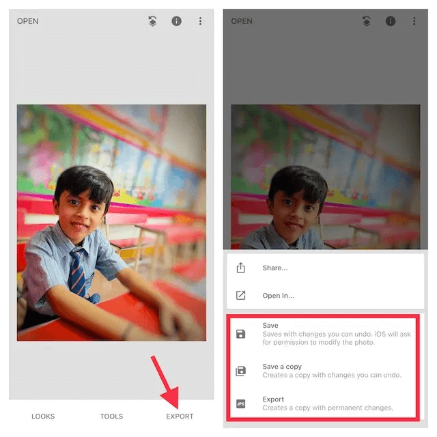Click the Open In external-link icon
The width and height of the screenshot is (437, 437).
240,296
